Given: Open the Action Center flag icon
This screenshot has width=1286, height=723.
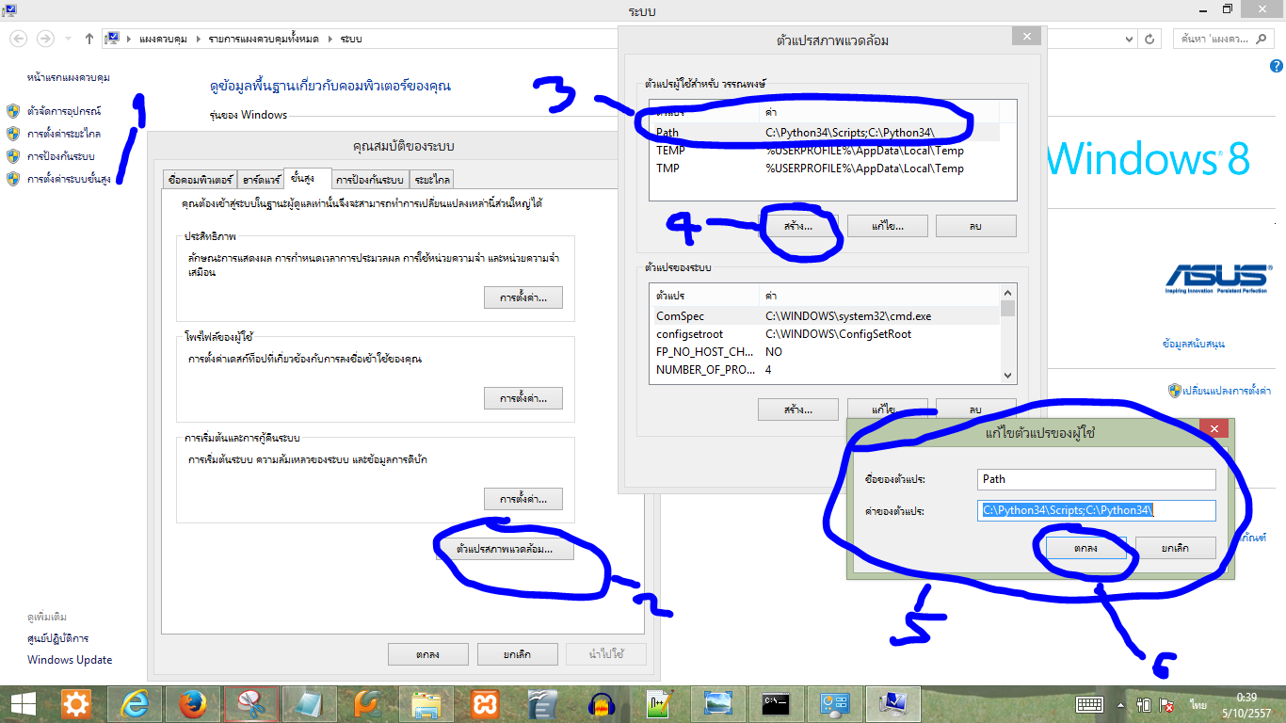Looking at the screenshot, I should (1166, 704).
